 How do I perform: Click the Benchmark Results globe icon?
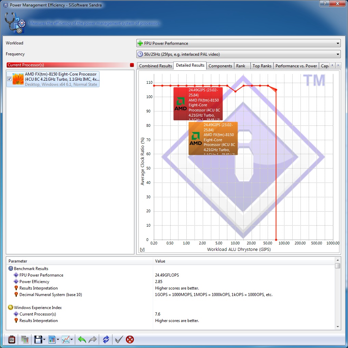click(x=11, y=268)
